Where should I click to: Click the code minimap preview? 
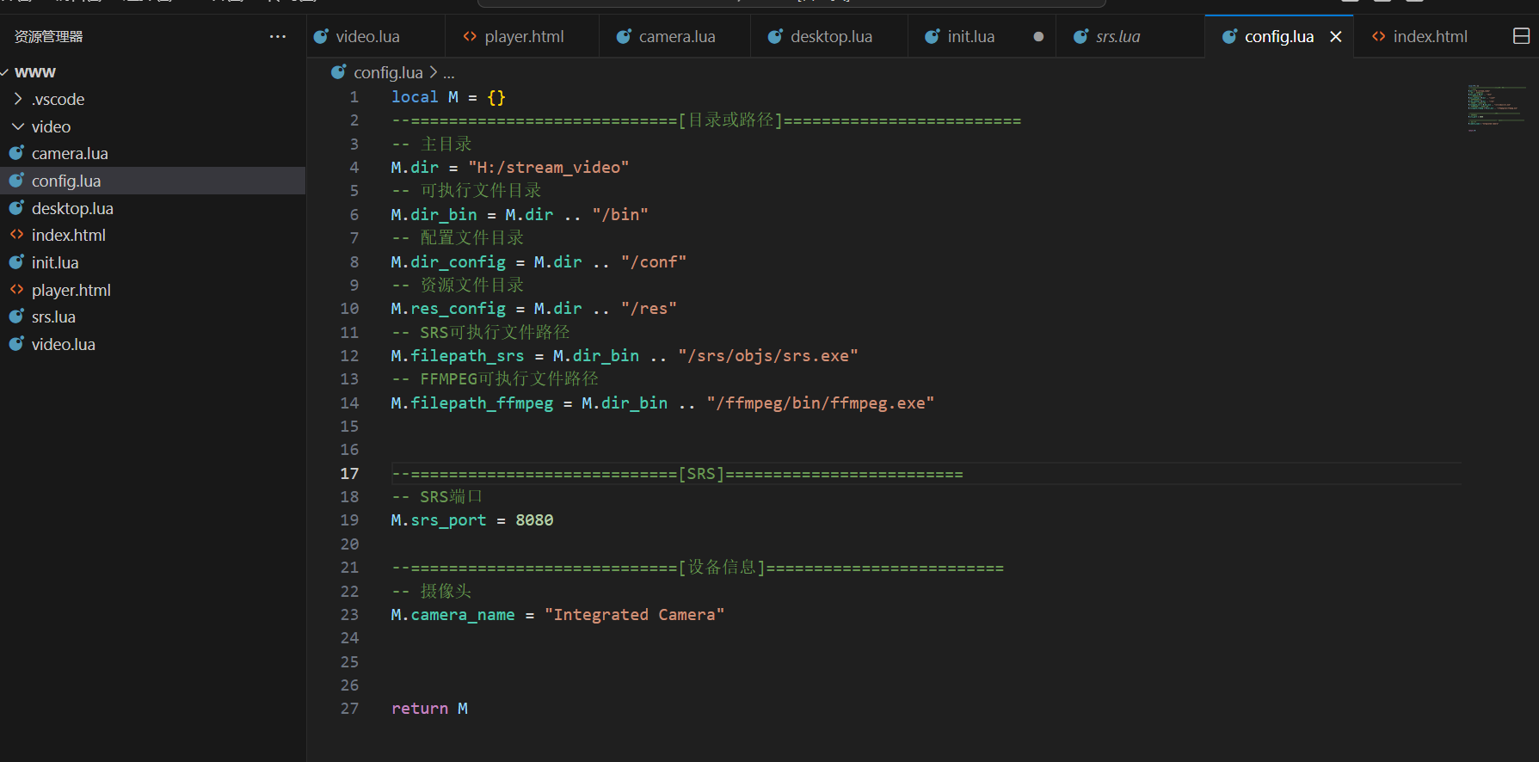(x=1496, y=108)
